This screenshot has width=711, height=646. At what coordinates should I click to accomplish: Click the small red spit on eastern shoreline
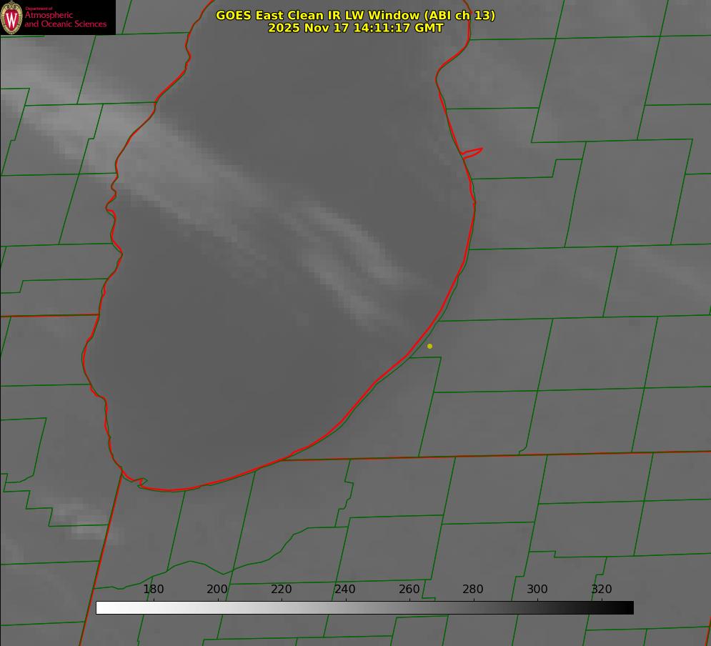tap(473, 152)
